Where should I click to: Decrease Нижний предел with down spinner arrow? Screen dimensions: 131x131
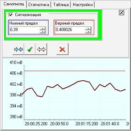coord(42,32)
